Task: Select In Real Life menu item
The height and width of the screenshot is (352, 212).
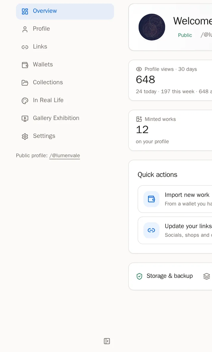Action: click(65, 100)
